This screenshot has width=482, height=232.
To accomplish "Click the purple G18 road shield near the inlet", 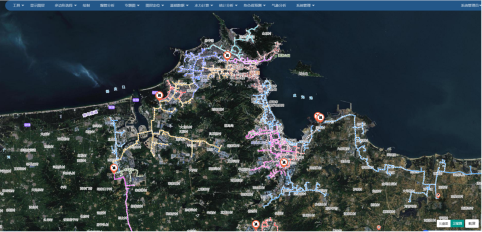I will pos(136,100).
